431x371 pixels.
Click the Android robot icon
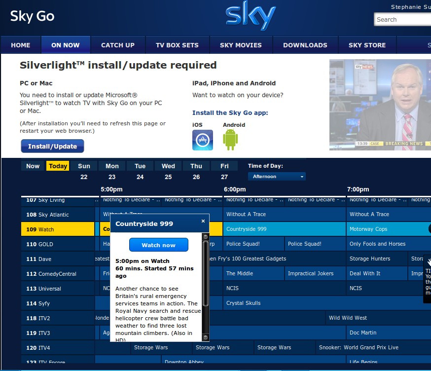(x=230, y=140)
